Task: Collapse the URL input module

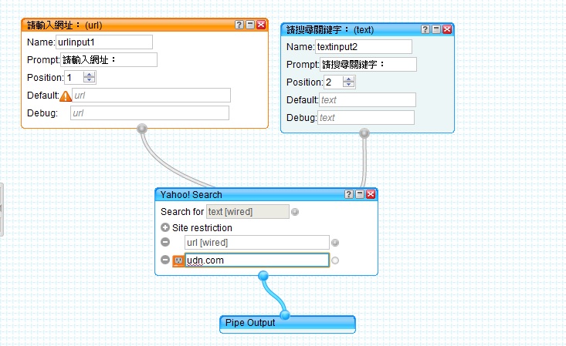Action: 250,25
